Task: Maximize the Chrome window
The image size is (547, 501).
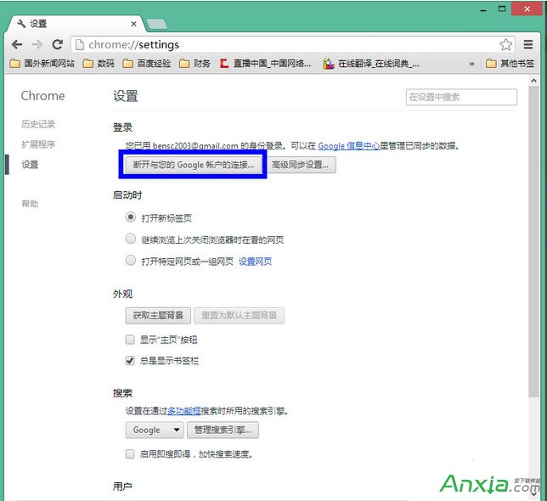Action: pyautogui.click(x=502, y=9)
